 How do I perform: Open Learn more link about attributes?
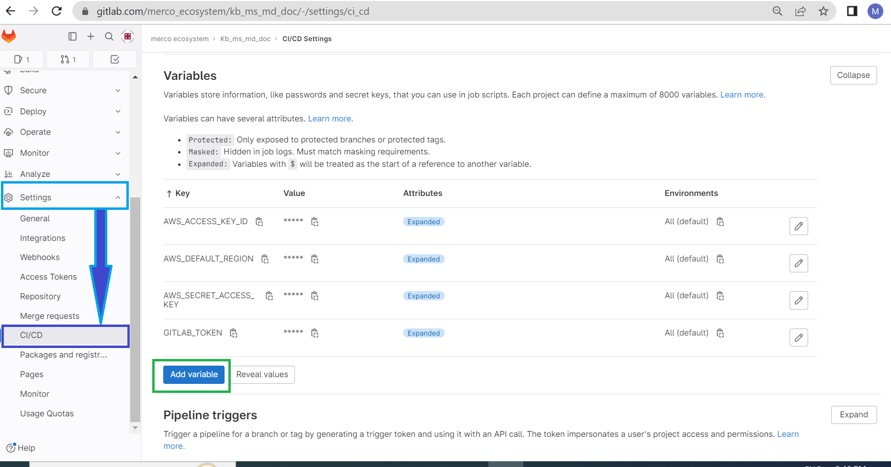click(330, 119)
